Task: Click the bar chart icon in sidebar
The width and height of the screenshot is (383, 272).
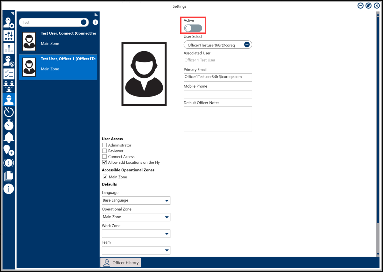Action: [x=9, y=48]
